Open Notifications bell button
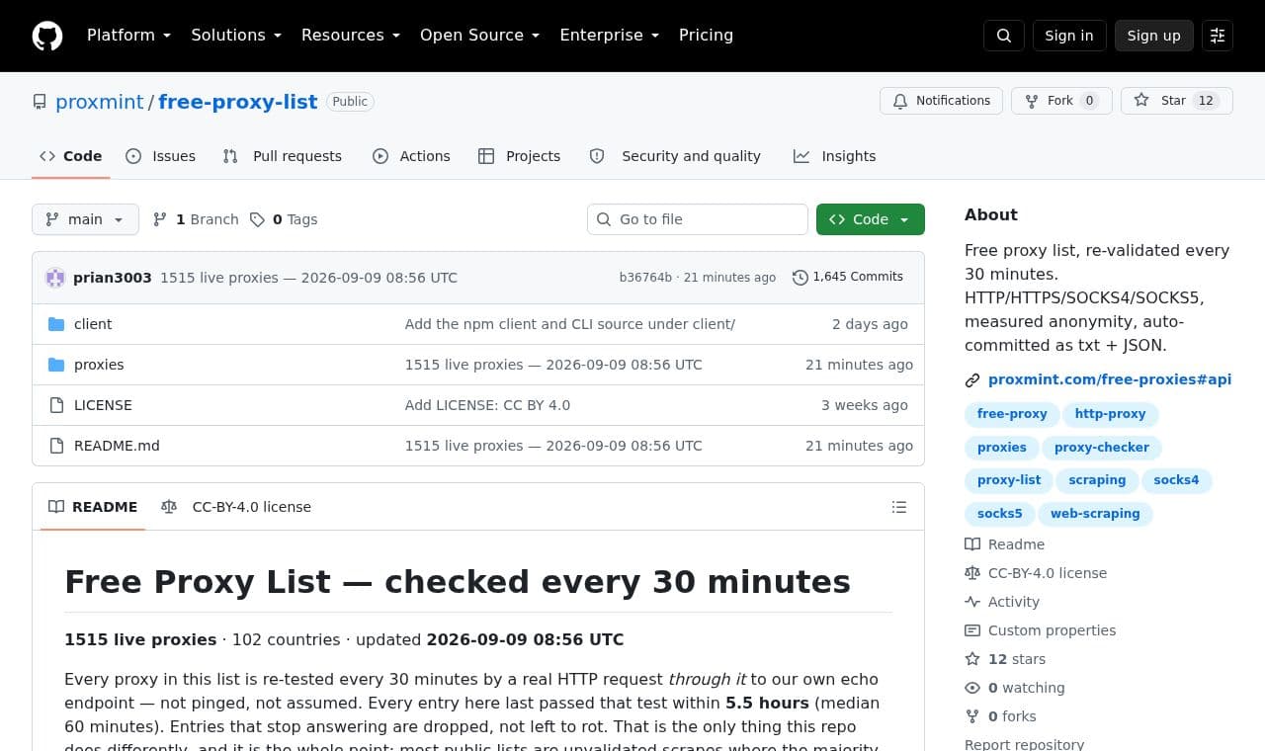The height and width of the screenshot is (751, 1265). (x=941, y=101)
